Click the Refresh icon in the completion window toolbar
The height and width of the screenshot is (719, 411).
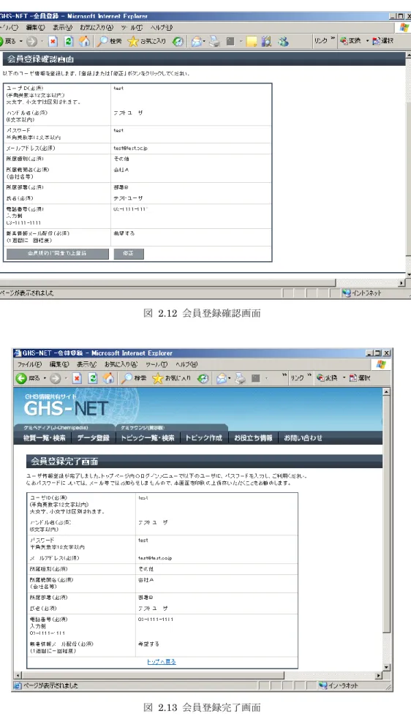coord(93,378)
